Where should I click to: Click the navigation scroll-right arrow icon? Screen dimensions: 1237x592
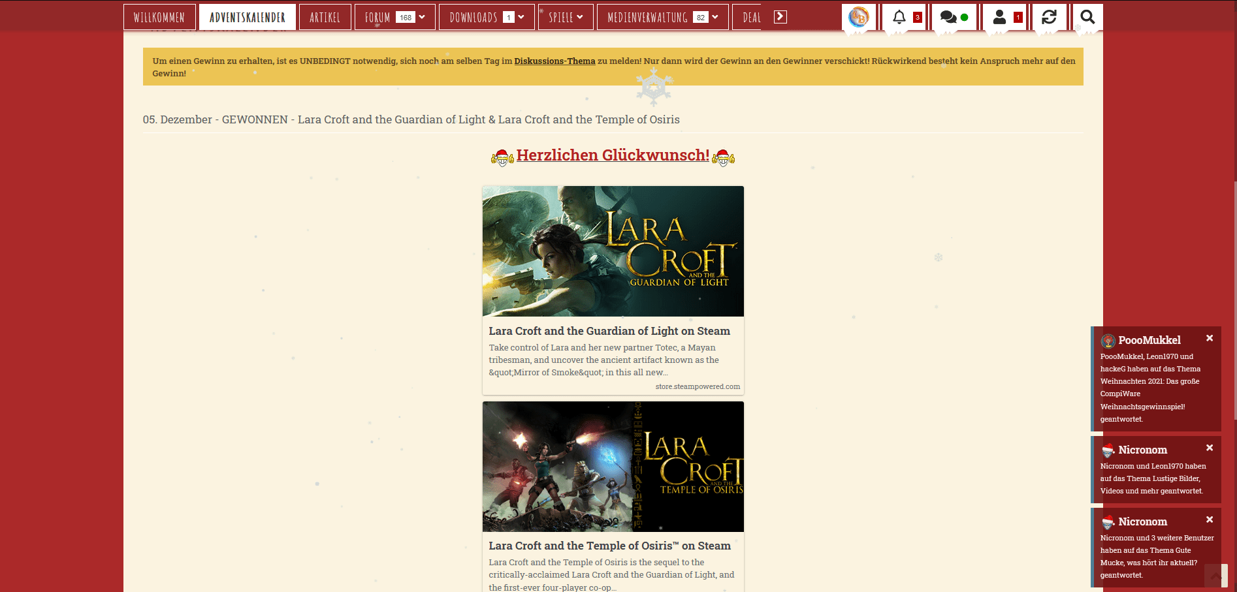(780, 17)
